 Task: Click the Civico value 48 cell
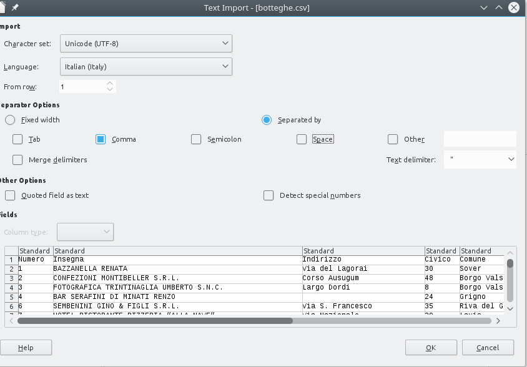442,278
